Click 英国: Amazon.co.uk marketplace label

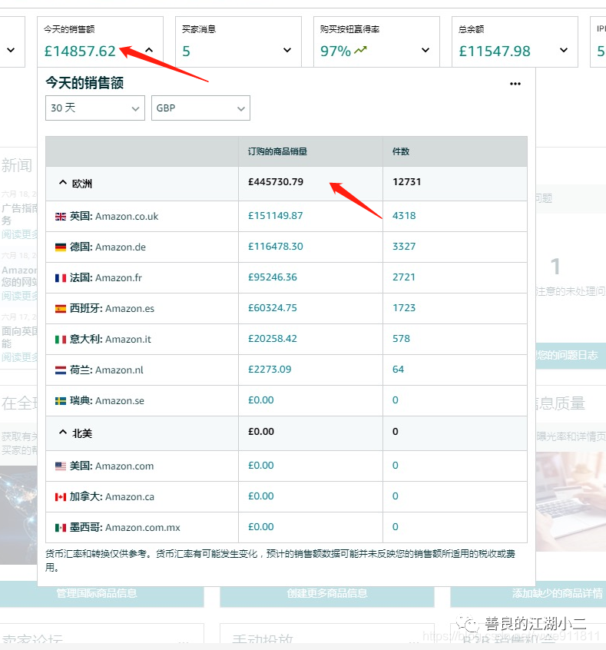point(114,217)
